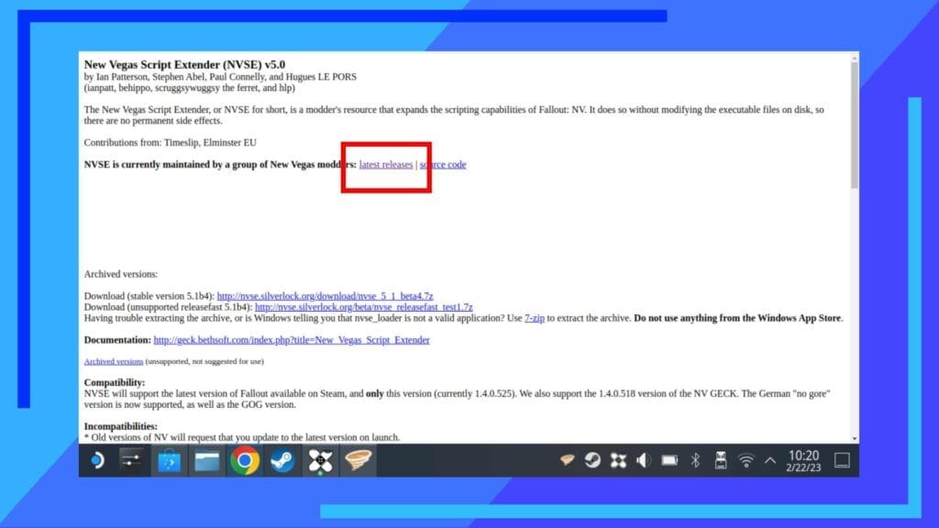939x528 pixels.
Task: Open the source code link
Action: click(443, 165)
